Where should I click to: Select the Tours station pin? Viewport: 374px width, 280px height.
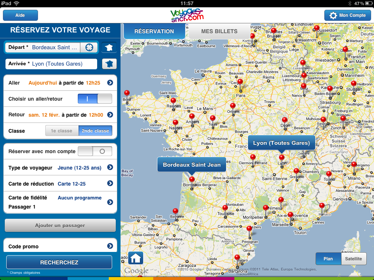pos(213,121)
